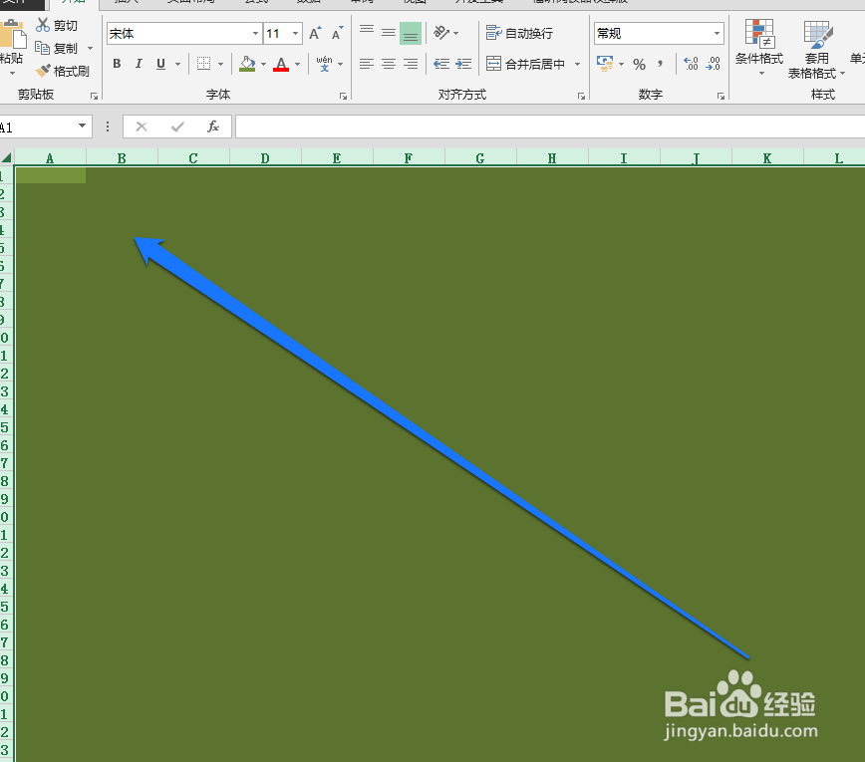
Task: Click the confirm checkmark in formula bar
Action: [177, 127]
